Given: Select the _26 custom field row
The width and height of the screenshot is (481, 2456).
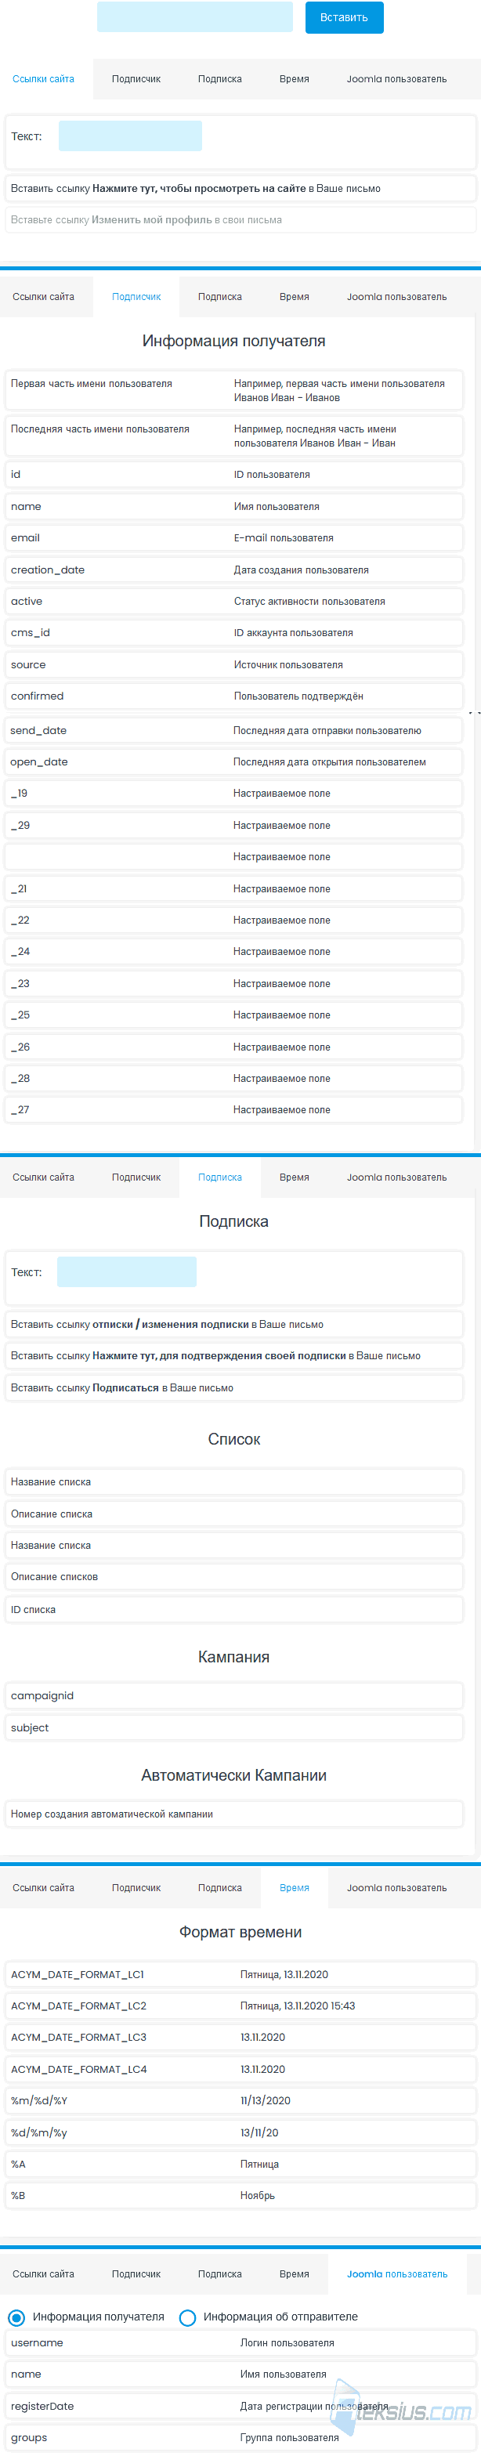Looking at the screenshot, I should click(x=233, y=1047).
